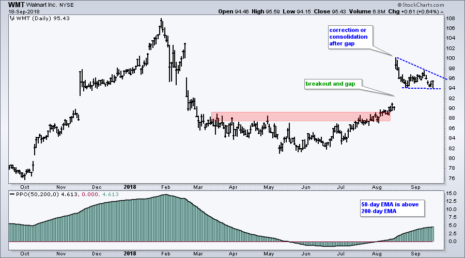Click the 15.0 PPO axis label
Image resolution: width=465 pixels, height=258 pixels.
pos(452,193)
